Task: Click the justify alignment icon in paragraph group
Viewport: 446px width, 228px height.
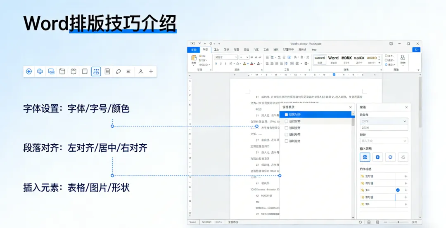Action: (281, 63)
